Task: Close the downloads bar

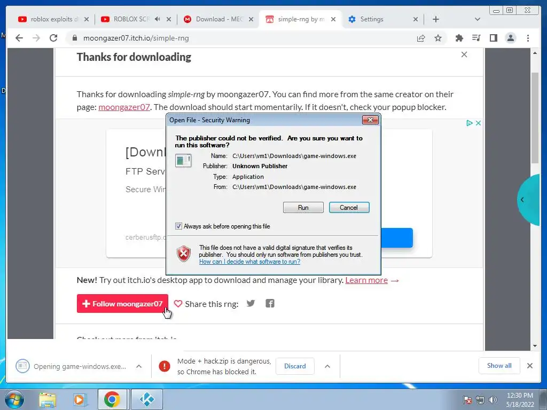Action: [529, 366]
